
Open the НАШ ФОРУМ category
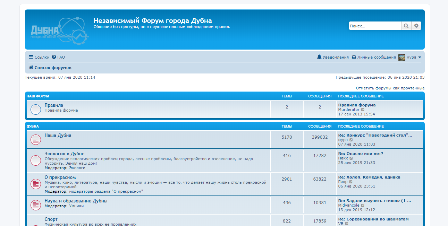(38, 96)
